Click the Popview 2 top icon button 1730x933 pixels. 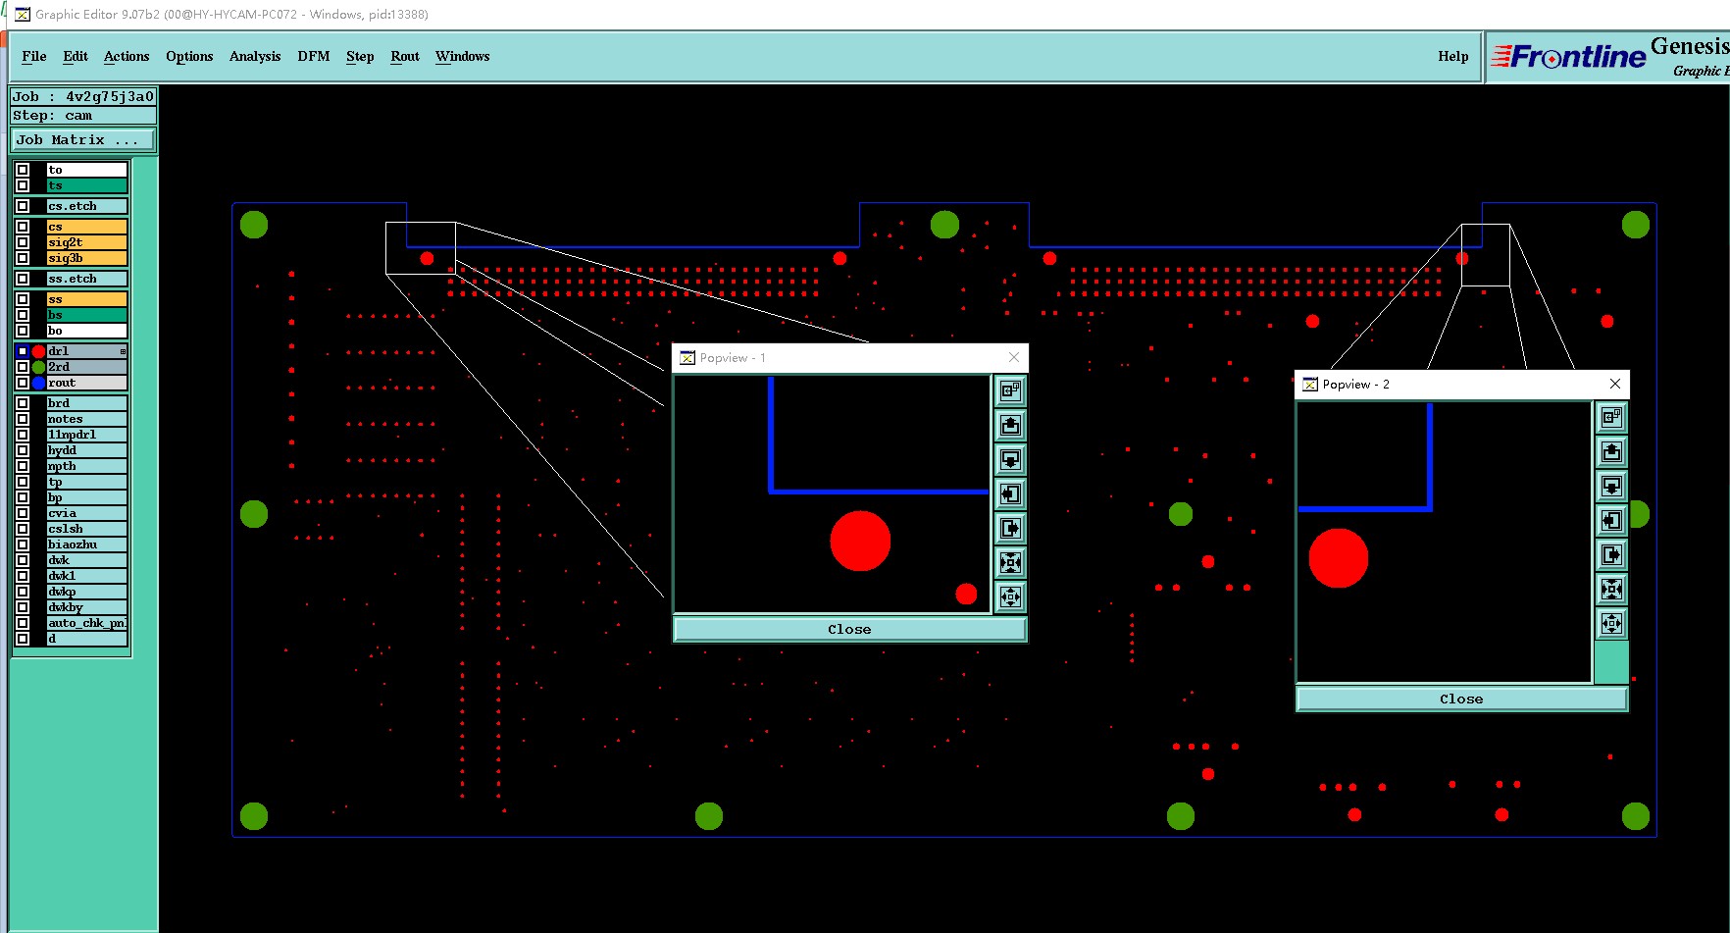[x=1611, y=417]
